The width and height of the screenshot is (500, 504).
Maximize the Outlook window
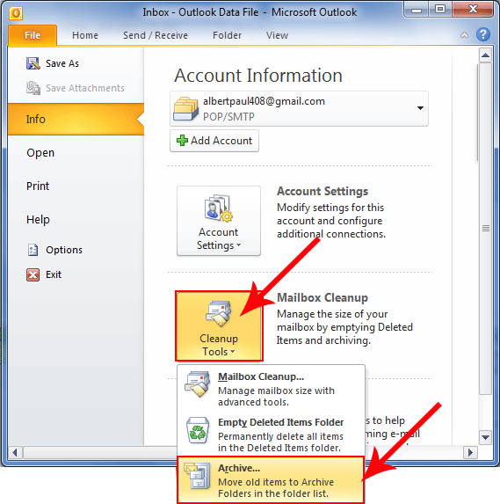coord(440,10)
